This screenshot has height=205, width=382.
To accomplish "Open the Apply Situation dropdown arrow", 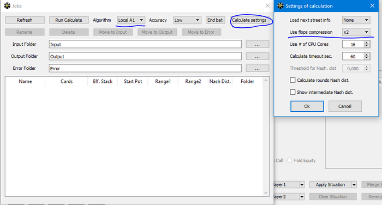I will (354, 184).
